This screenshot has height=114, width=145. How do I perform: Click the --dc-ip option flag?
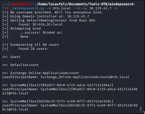(x=80, y=8)
